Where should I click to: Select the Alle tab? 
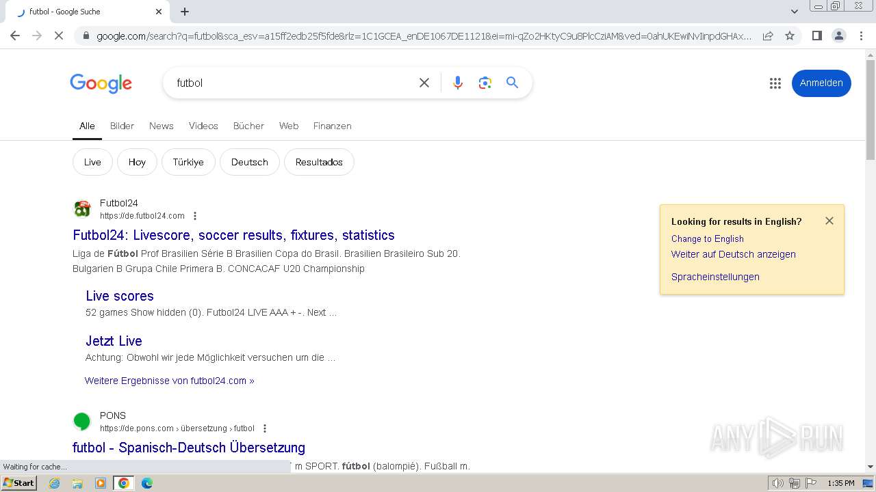(x=87, y=126)
